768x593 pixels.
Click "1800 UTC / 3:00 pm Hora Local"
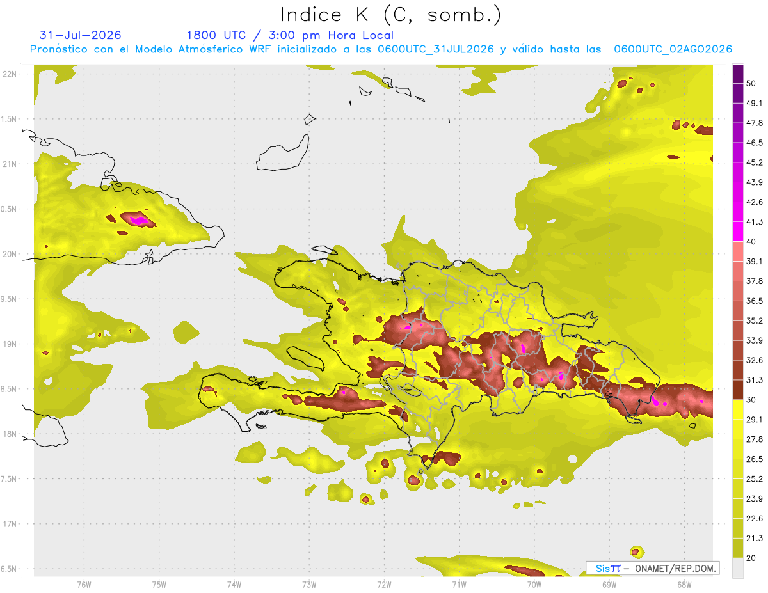coord(290,35)
